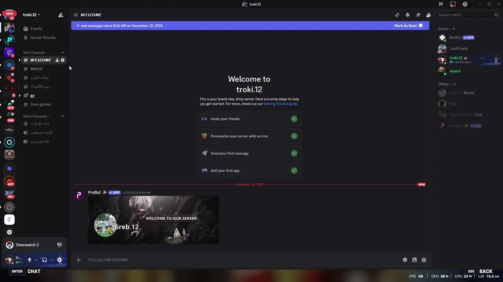Open headphone output options arrow
Image resolution: width=503 pixels, height=282 pixels.
(51, 260)
